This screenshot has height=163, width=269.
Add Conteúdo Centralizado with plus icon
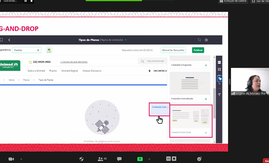tap(206, 99)
